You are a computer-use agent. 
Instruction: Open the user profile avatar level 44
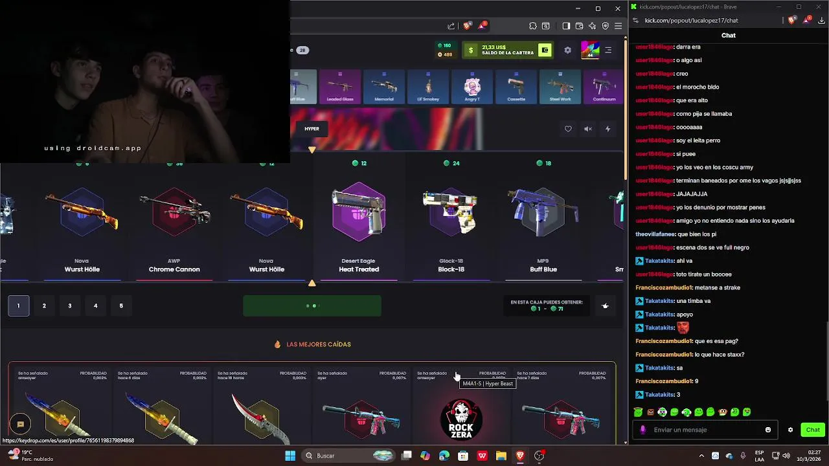point(590,50)
